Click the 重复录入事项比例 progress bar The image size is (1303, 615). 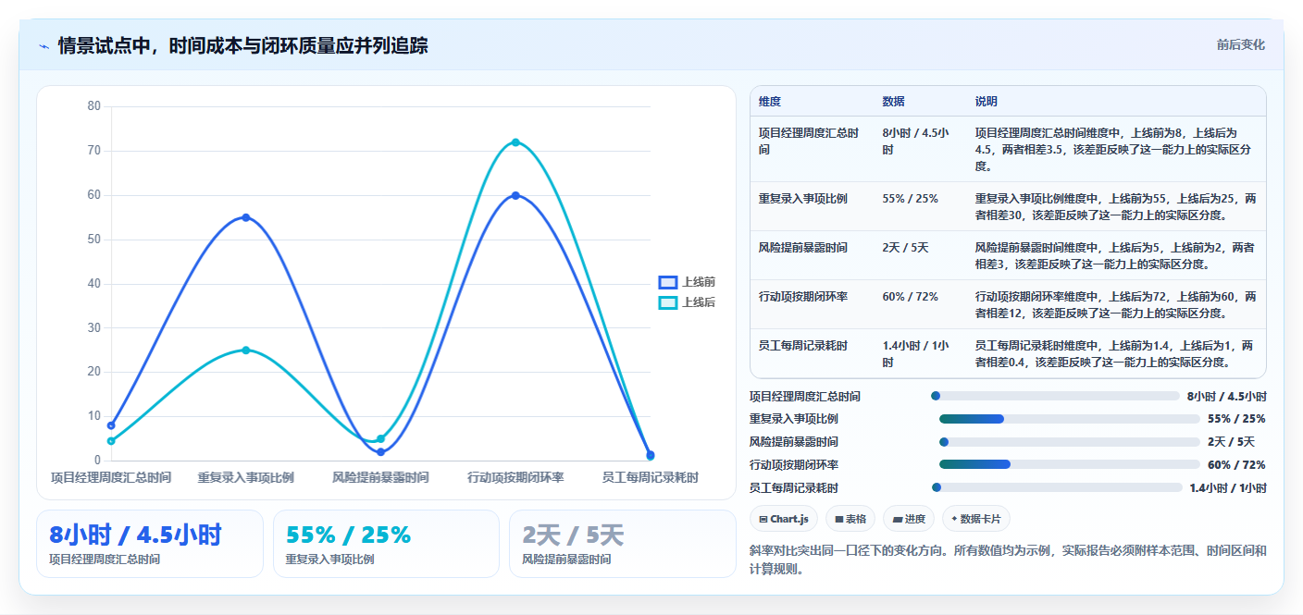(1069, 419)
